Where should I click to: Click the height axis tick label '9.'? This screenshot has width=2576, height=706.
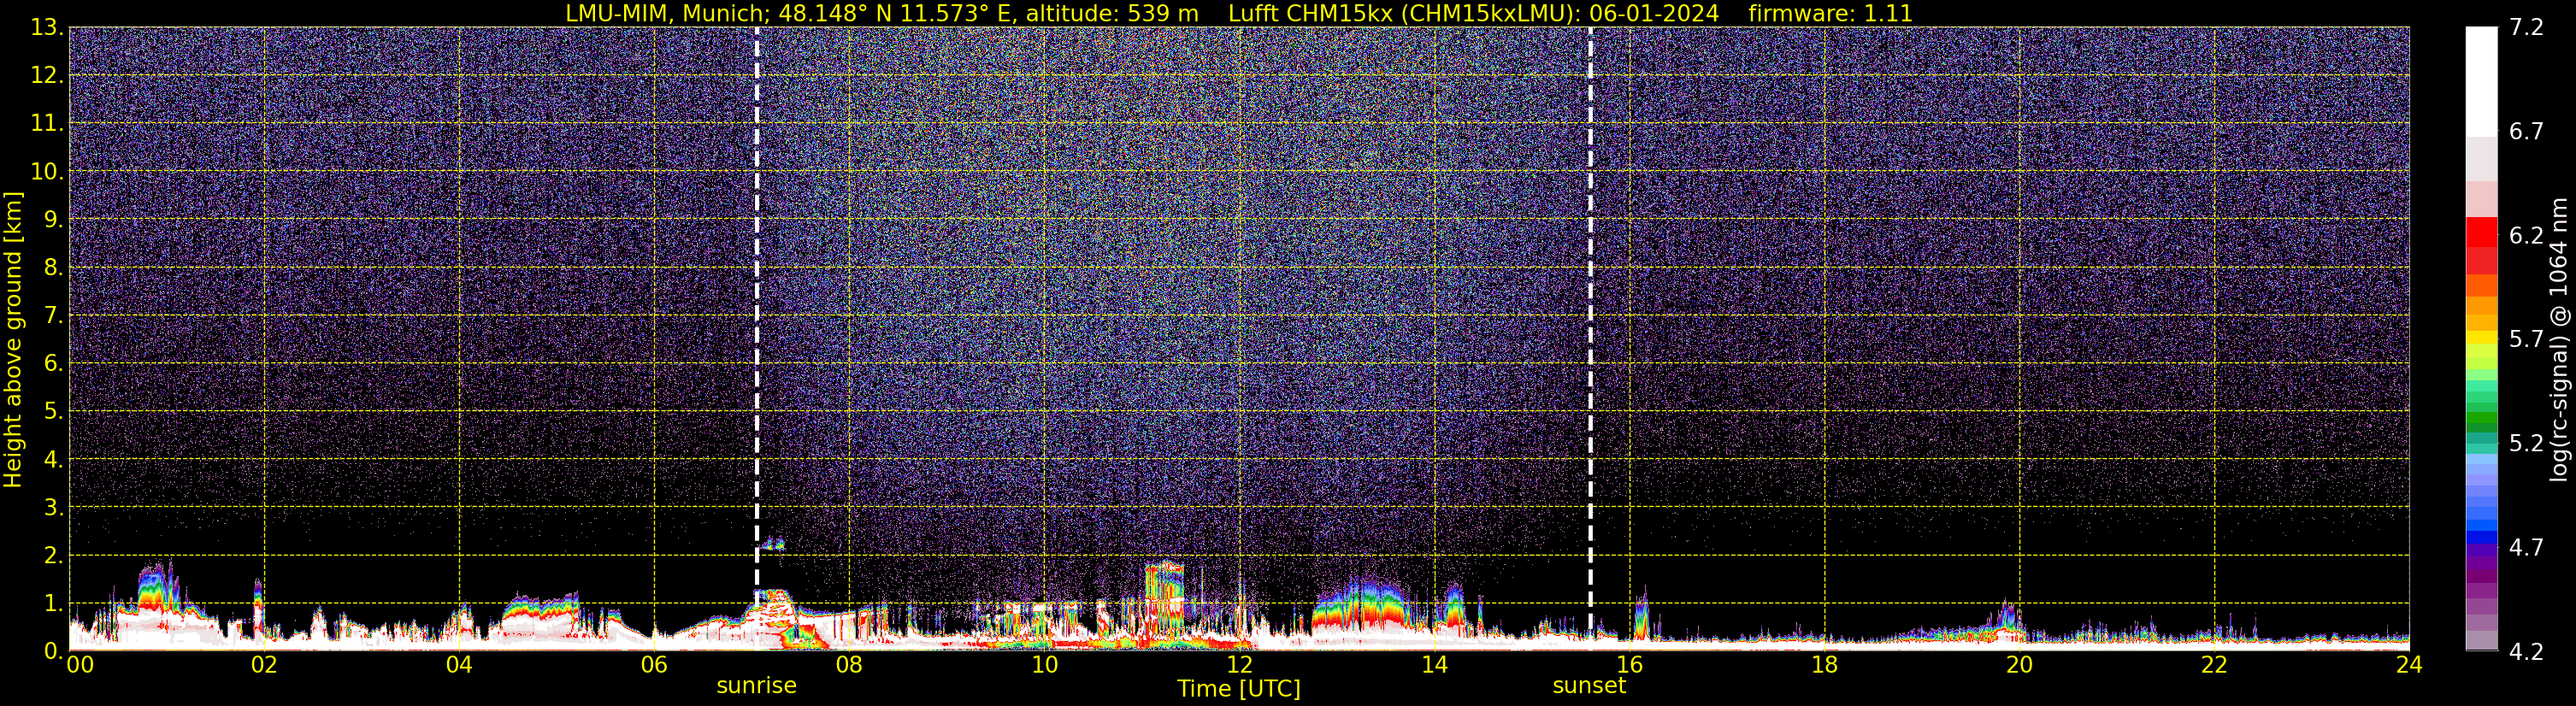pyautogui.click(x=54, y=219)
